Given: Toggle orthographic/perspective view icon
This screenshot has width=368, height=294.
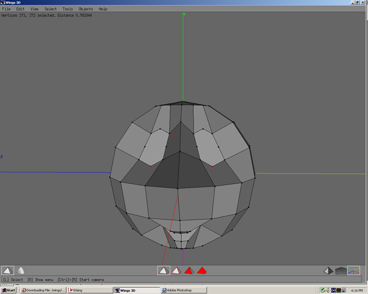Looking at the screenshot, I should coord(328,270).
